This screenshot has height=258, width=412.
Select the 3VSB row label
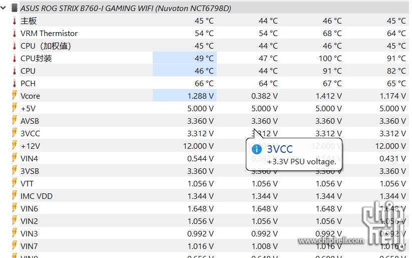[30, 171]
